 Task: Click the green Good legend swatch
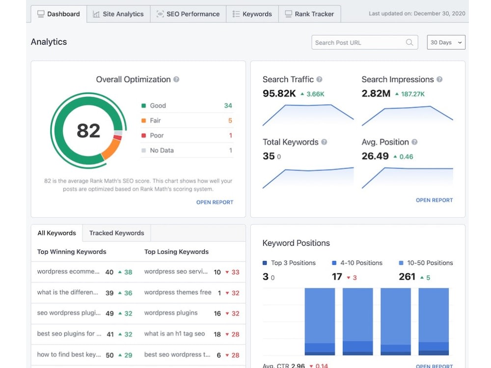pos(144,106)
